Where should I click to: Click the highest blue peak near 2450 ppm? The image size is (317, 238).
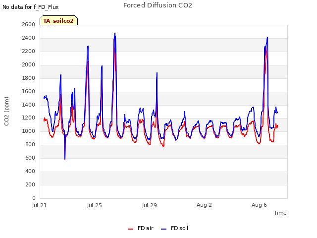tap(115, 34)
